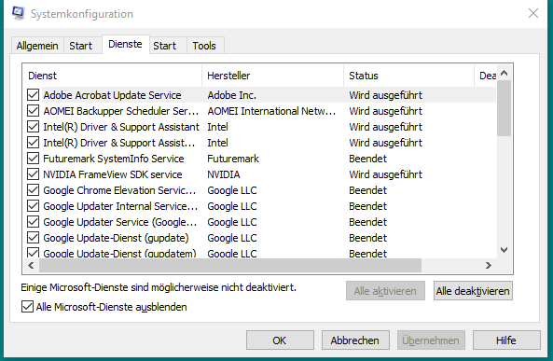Screen dimensions: 553x361
Task: Click AOMEI International Netw... manufacturer cell
Action: tap(271, 111)
